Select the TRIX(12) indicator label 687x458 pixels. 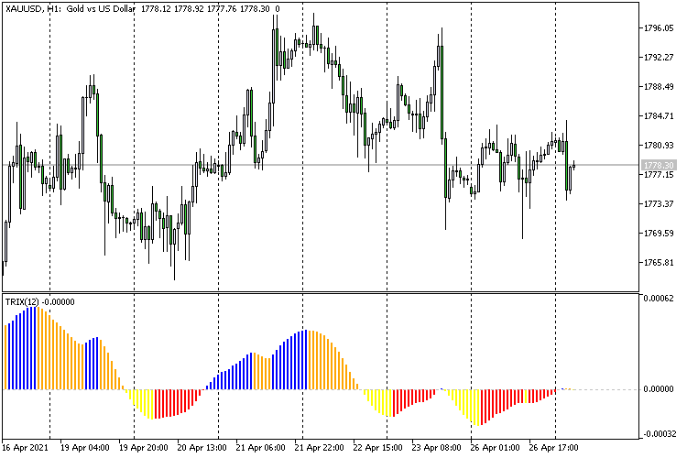coord(22,302)
